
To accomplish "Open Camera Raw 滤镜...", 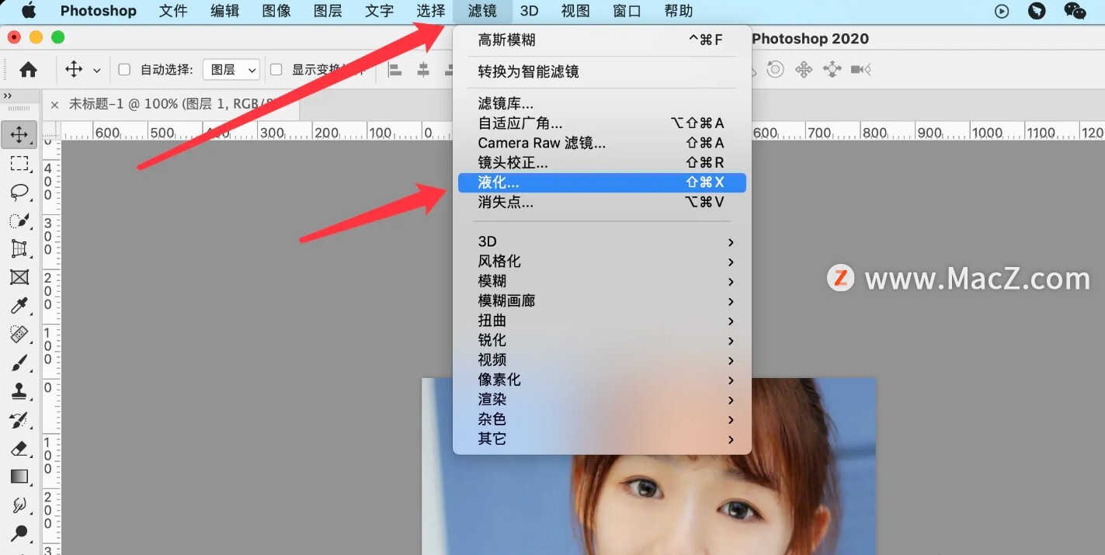I will click(601, 143).
